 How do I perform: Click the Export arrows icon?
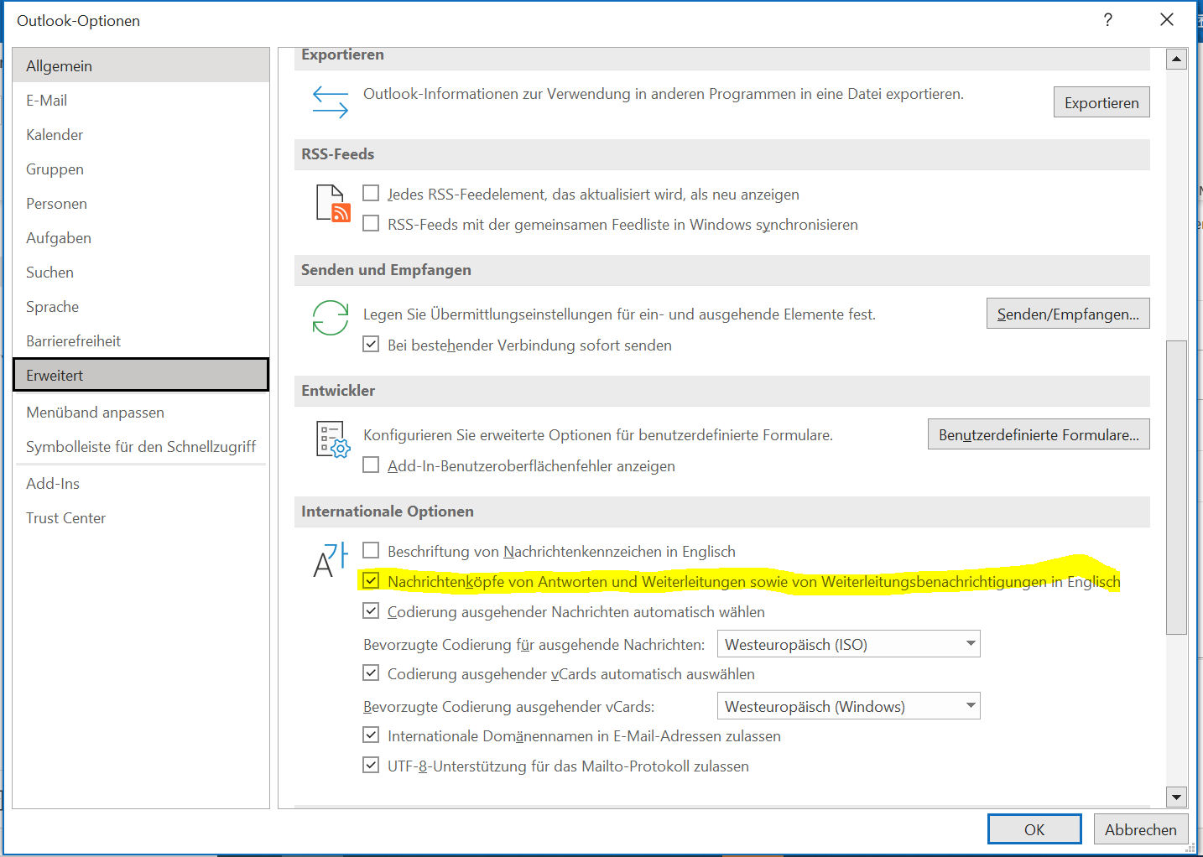coord(331,101)
